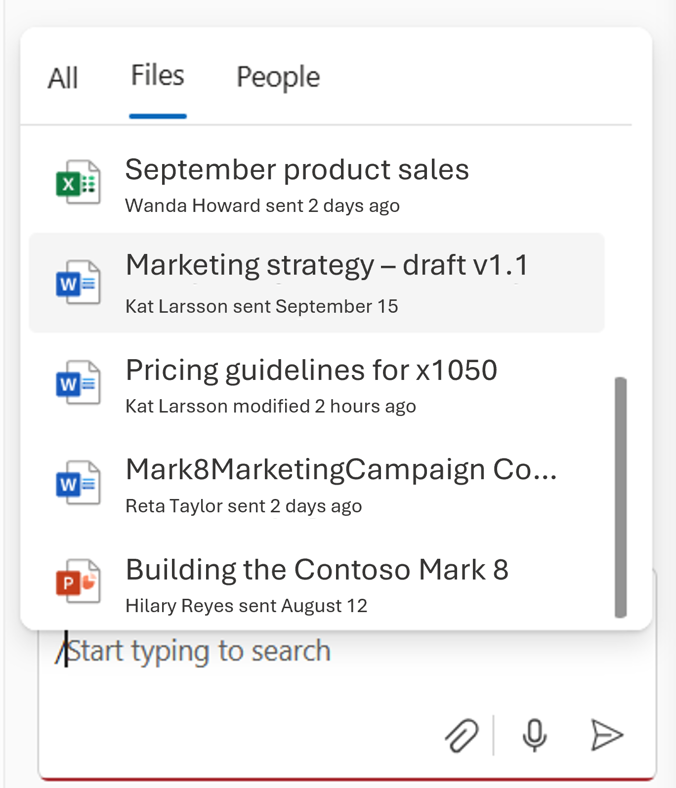The image size is (676, 788).
Task: Click the PowerPoint icon for Building the Contoso
Action: pyautogui.click(x=78, y=581)
